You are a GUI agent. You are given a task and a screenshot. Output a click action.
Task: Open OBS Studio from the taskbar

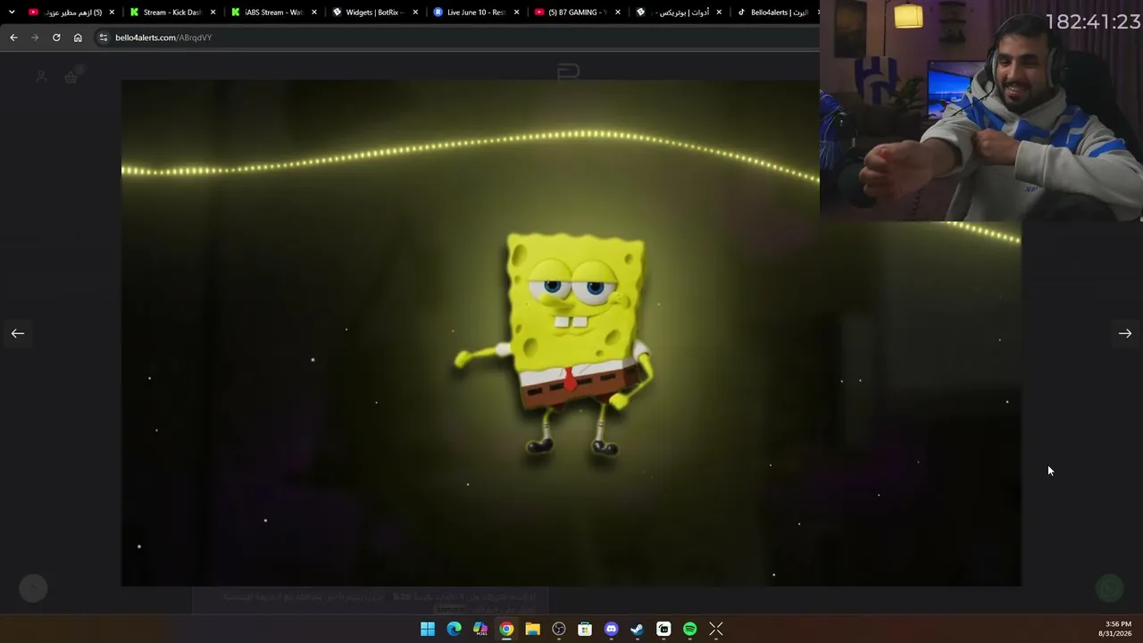pos(559,630)
